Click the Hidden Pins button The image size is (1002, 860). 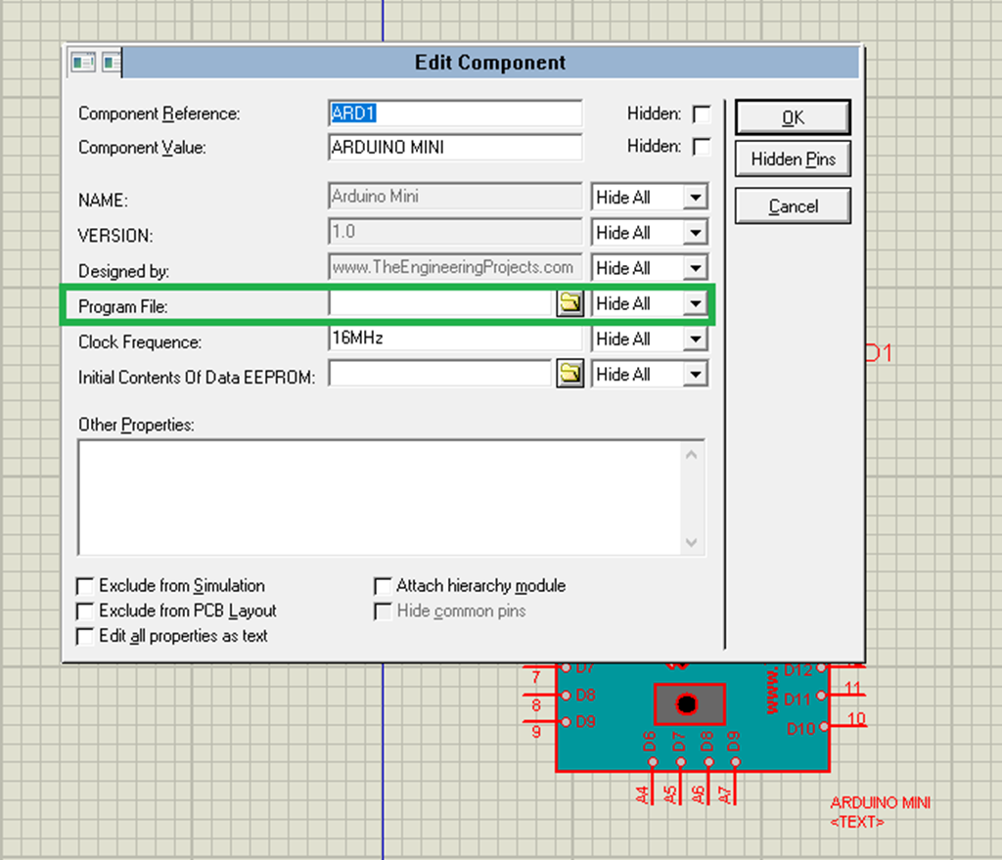[x=793, y=159]
